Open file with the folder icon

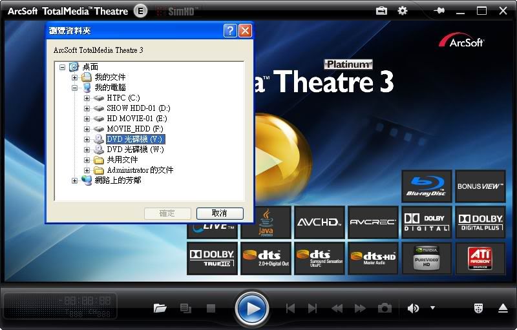[160, 308]
